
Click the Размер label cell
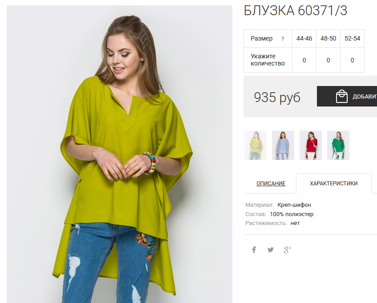point(268,38)
